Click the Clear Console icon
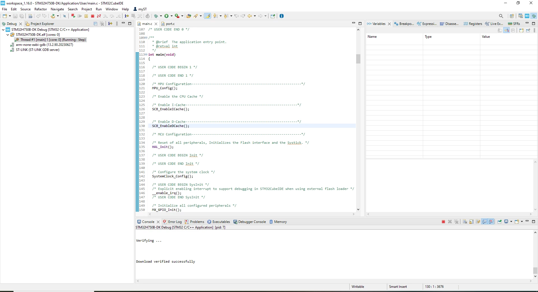This screenshot has width=538, height=292. coord(465,222)
